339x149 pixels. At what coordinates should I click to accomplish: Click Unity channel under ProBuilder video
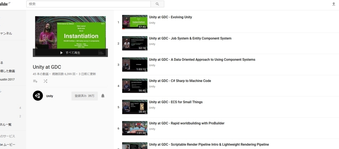point(152,129)
